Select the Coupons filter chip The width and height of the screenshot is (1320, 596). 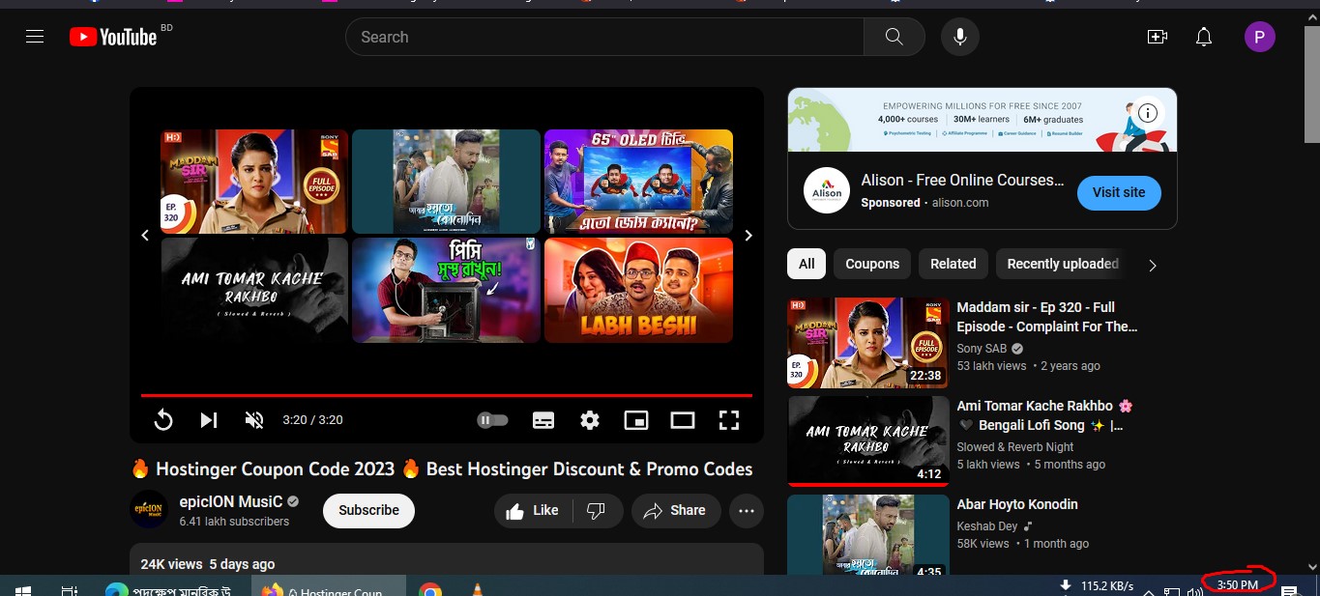point(872,264)
